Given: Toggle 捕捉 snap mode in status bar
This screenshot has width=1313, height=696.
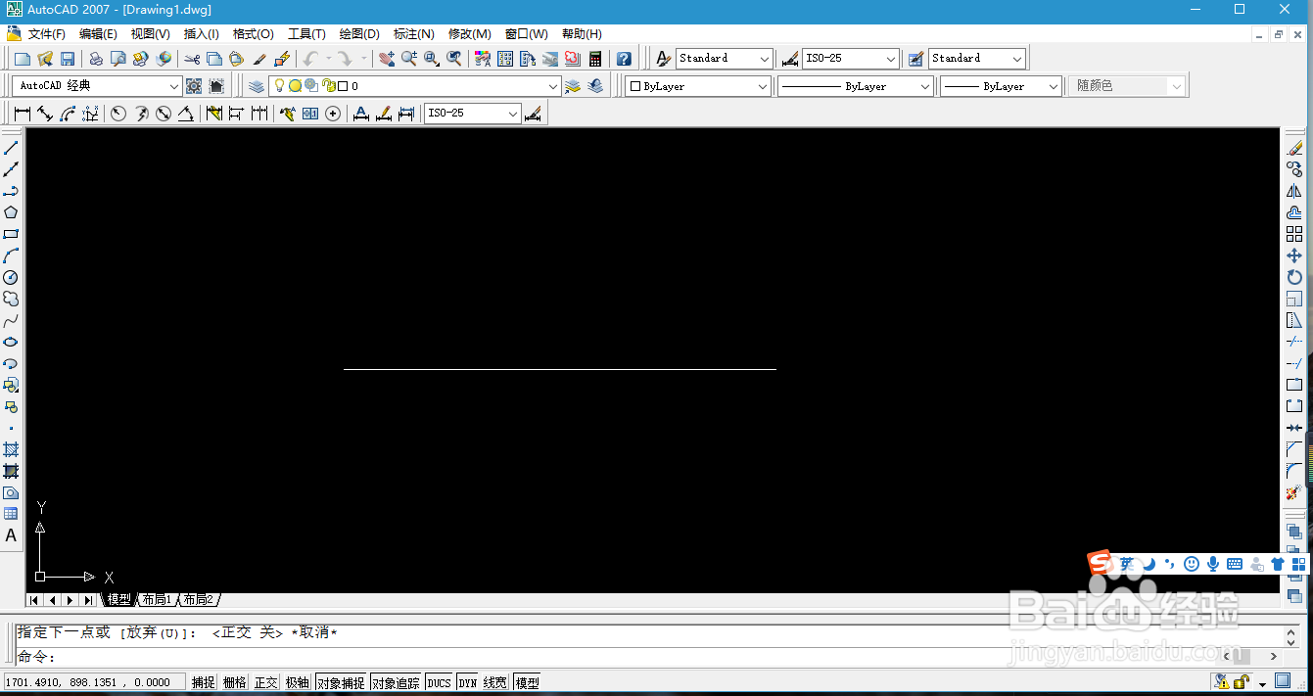Looking at the screenshot, I should [x=204, y=682].
